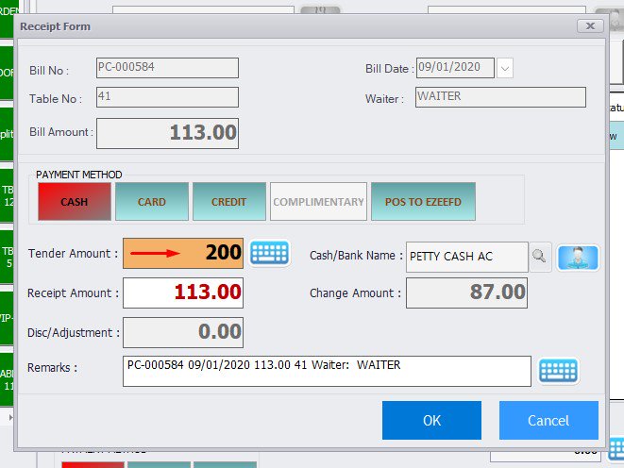Image resolution: width=624 pixels, height=468 pixels.
Task: Choose POS TO EZEEFD payment method
Action: 423,202
